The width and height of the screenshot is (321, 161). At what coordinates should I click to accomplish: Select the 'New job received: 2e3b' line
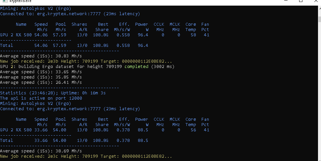pos(86,61)
